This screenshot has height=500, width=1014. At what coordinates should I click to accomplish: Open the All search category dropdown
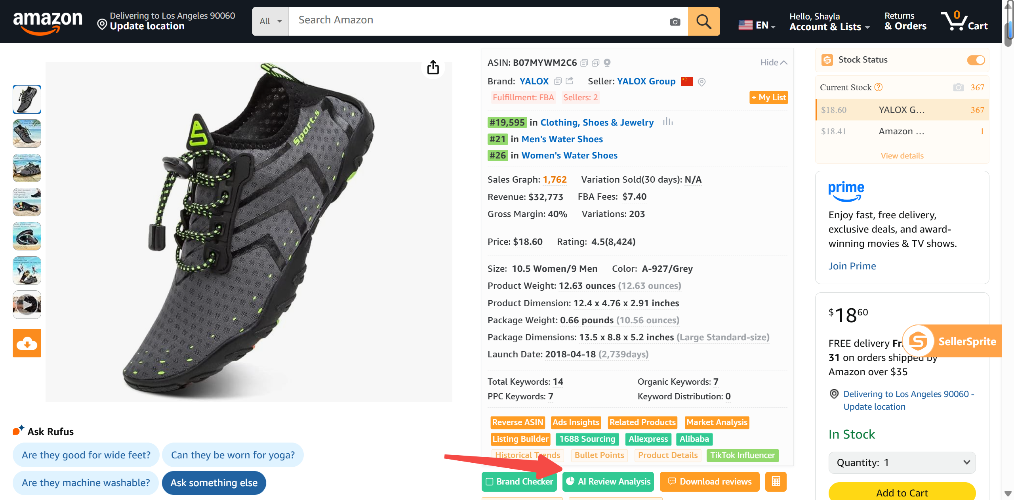271,21
